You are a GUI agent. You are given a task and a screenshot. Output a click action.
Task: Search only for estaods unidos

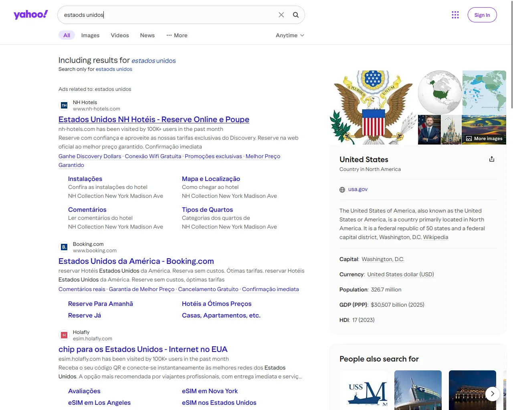tap(114, 69)
